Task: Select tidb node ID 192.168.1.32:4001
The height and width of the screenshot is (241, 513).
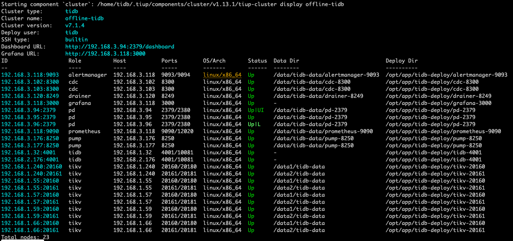Action: [29, 152]
